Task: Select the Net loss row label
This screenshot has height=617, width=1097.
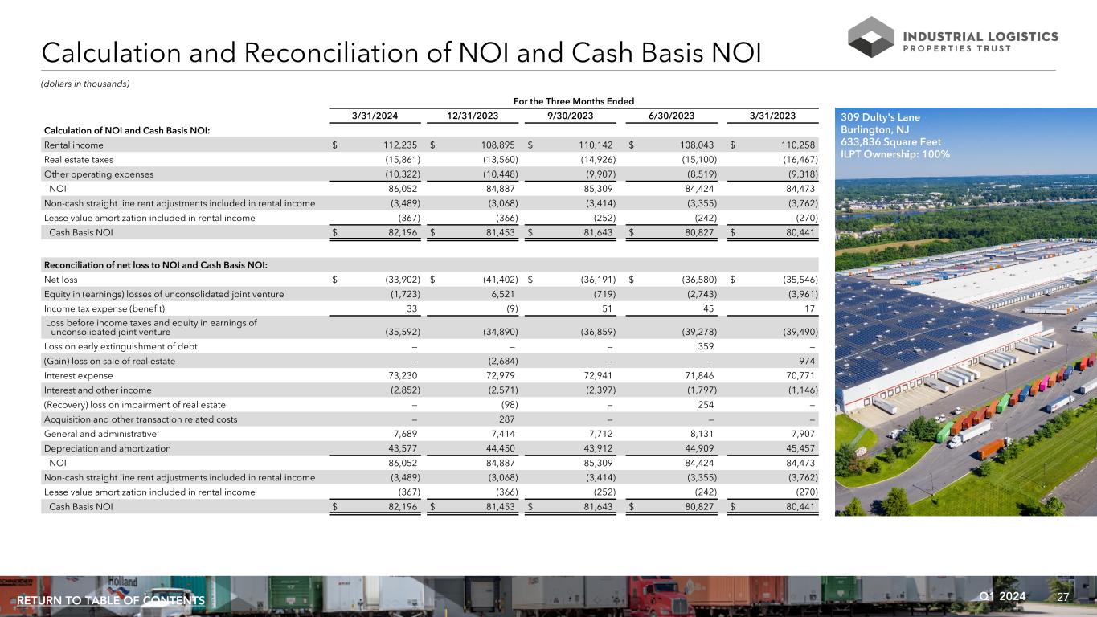Action: (60, 280)
